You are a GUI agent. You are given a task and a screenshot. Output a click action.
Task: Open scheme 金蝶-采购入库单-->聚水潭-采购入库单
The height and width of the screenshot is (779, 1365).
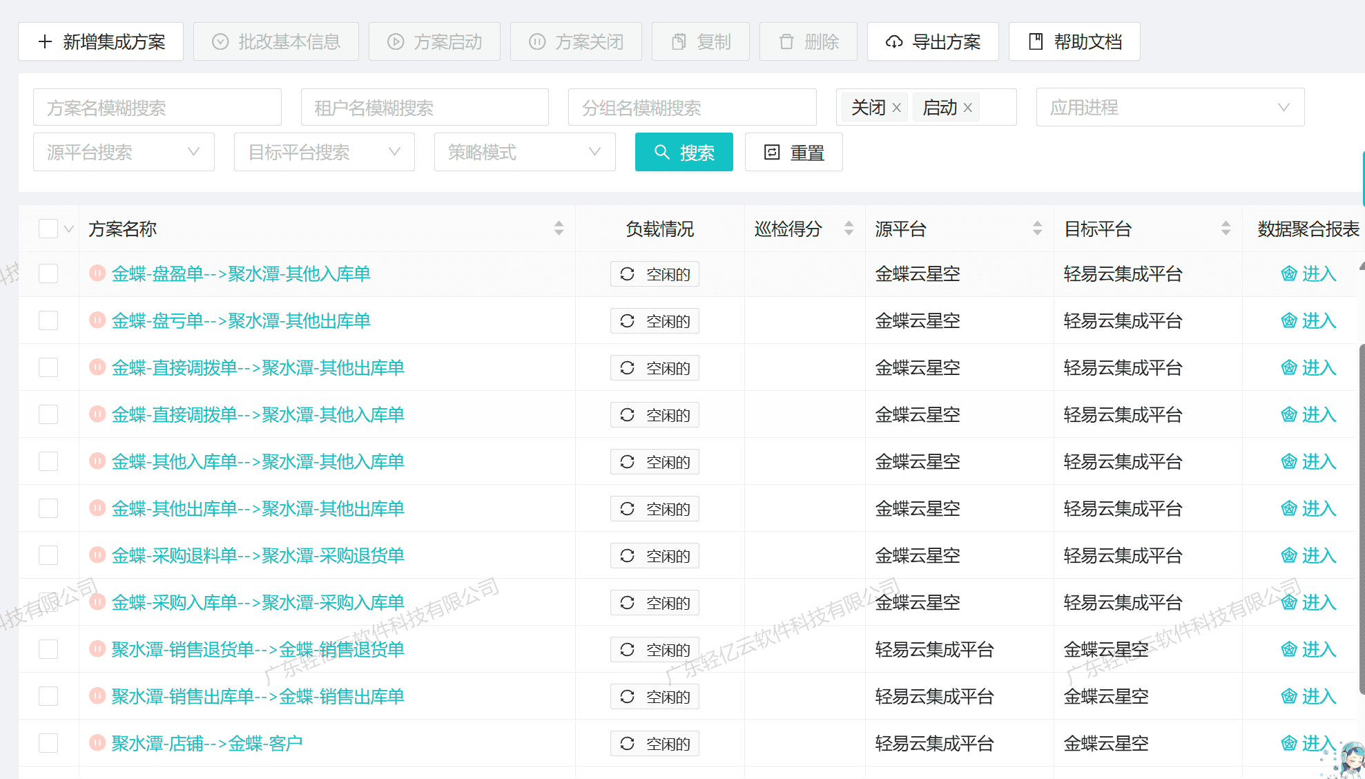click(258, 602)
